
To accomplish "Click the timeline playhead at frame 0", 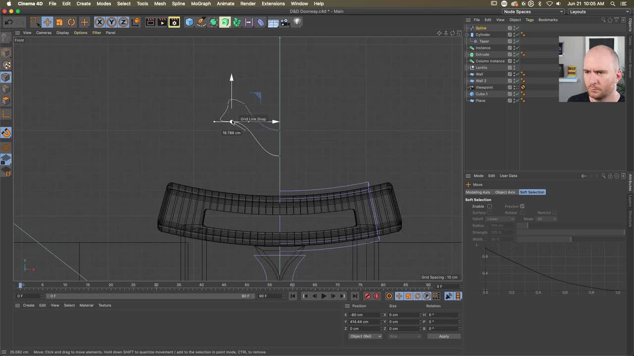I will tap(21, 285).
